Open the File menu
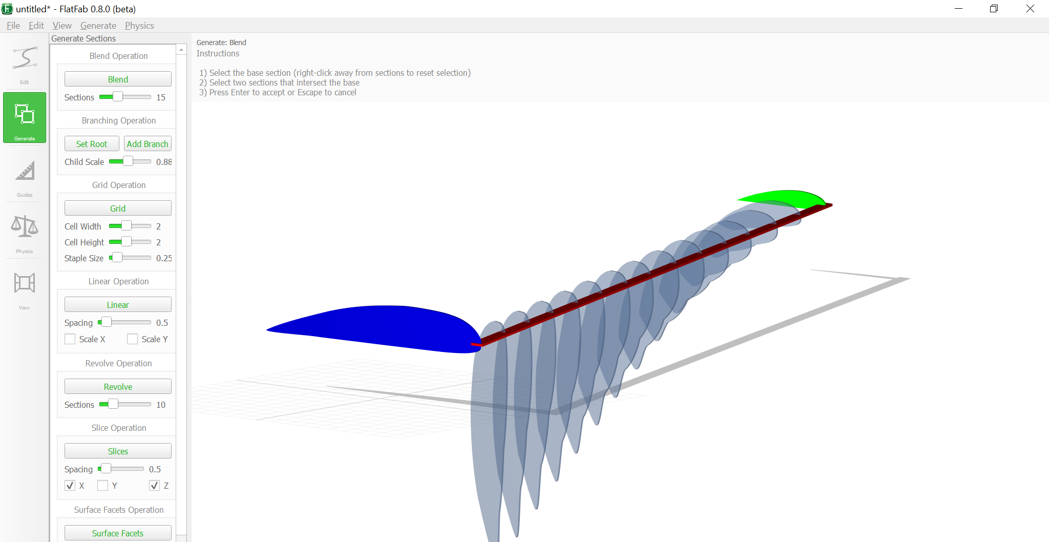This screenshot has height=542, width=1049. pos(13,26)
